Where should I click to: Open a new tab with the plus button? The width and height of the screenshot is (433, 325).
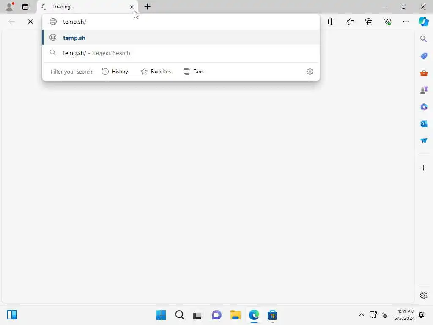[x=148, y=7]
